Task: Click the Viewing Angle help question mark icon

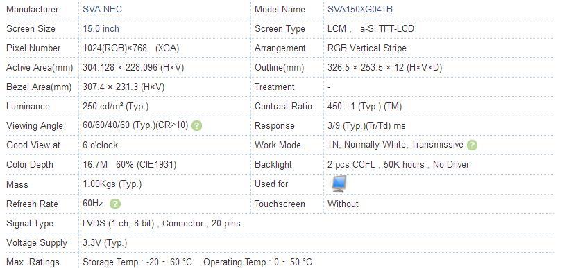Action: (x=196, y=125)
